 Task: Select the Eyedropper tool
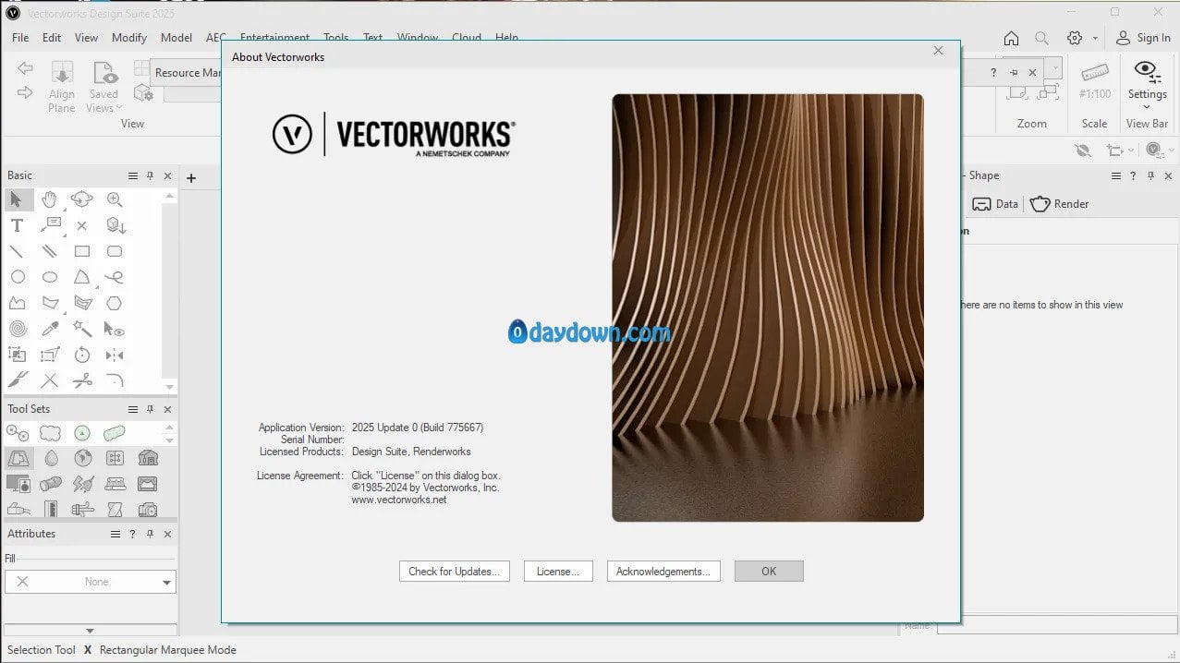(50, 329)
